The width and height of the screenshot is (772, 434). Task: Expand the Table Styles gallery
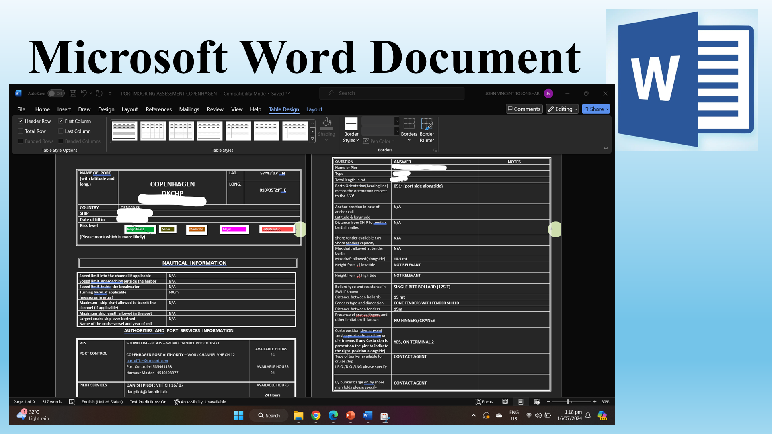312,139
